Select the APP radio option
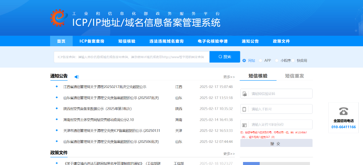 [x=260, y=61]
